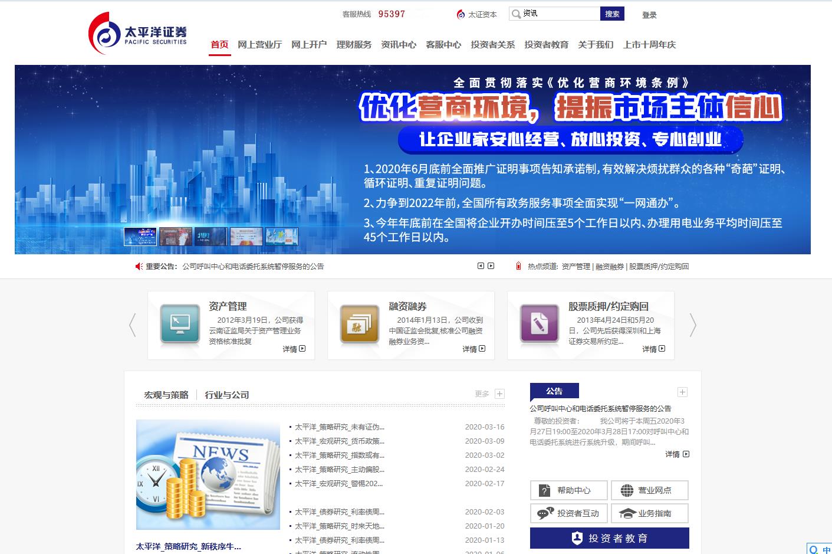Switch to the 宏观与策略 tab
Screen dimensions: 832x554
[166, 395]
